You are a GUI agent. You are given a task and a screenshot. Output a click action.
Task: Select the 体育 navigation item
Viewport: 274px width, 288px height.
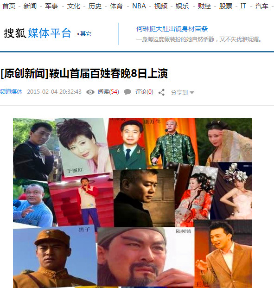pyautogui.click(x=116, y=6)
